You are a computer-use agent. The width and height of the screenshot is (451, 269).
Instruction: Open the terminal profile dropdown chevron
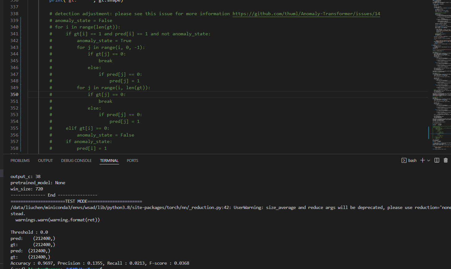tap(429, 160)
